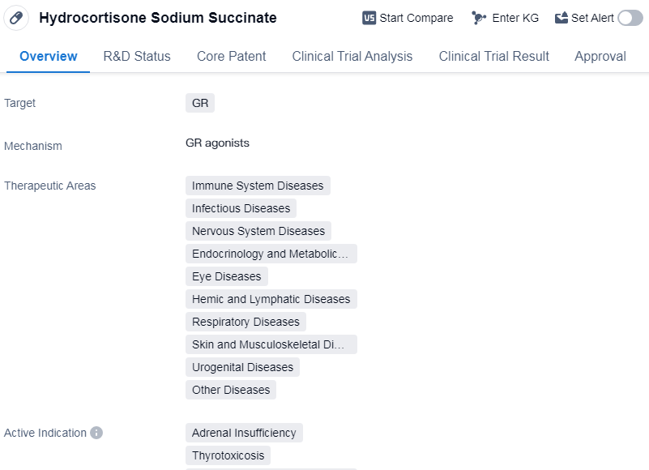This screenshot has height=470, width=649.
Task: Click the GR target tag
Action: (200, 103)
